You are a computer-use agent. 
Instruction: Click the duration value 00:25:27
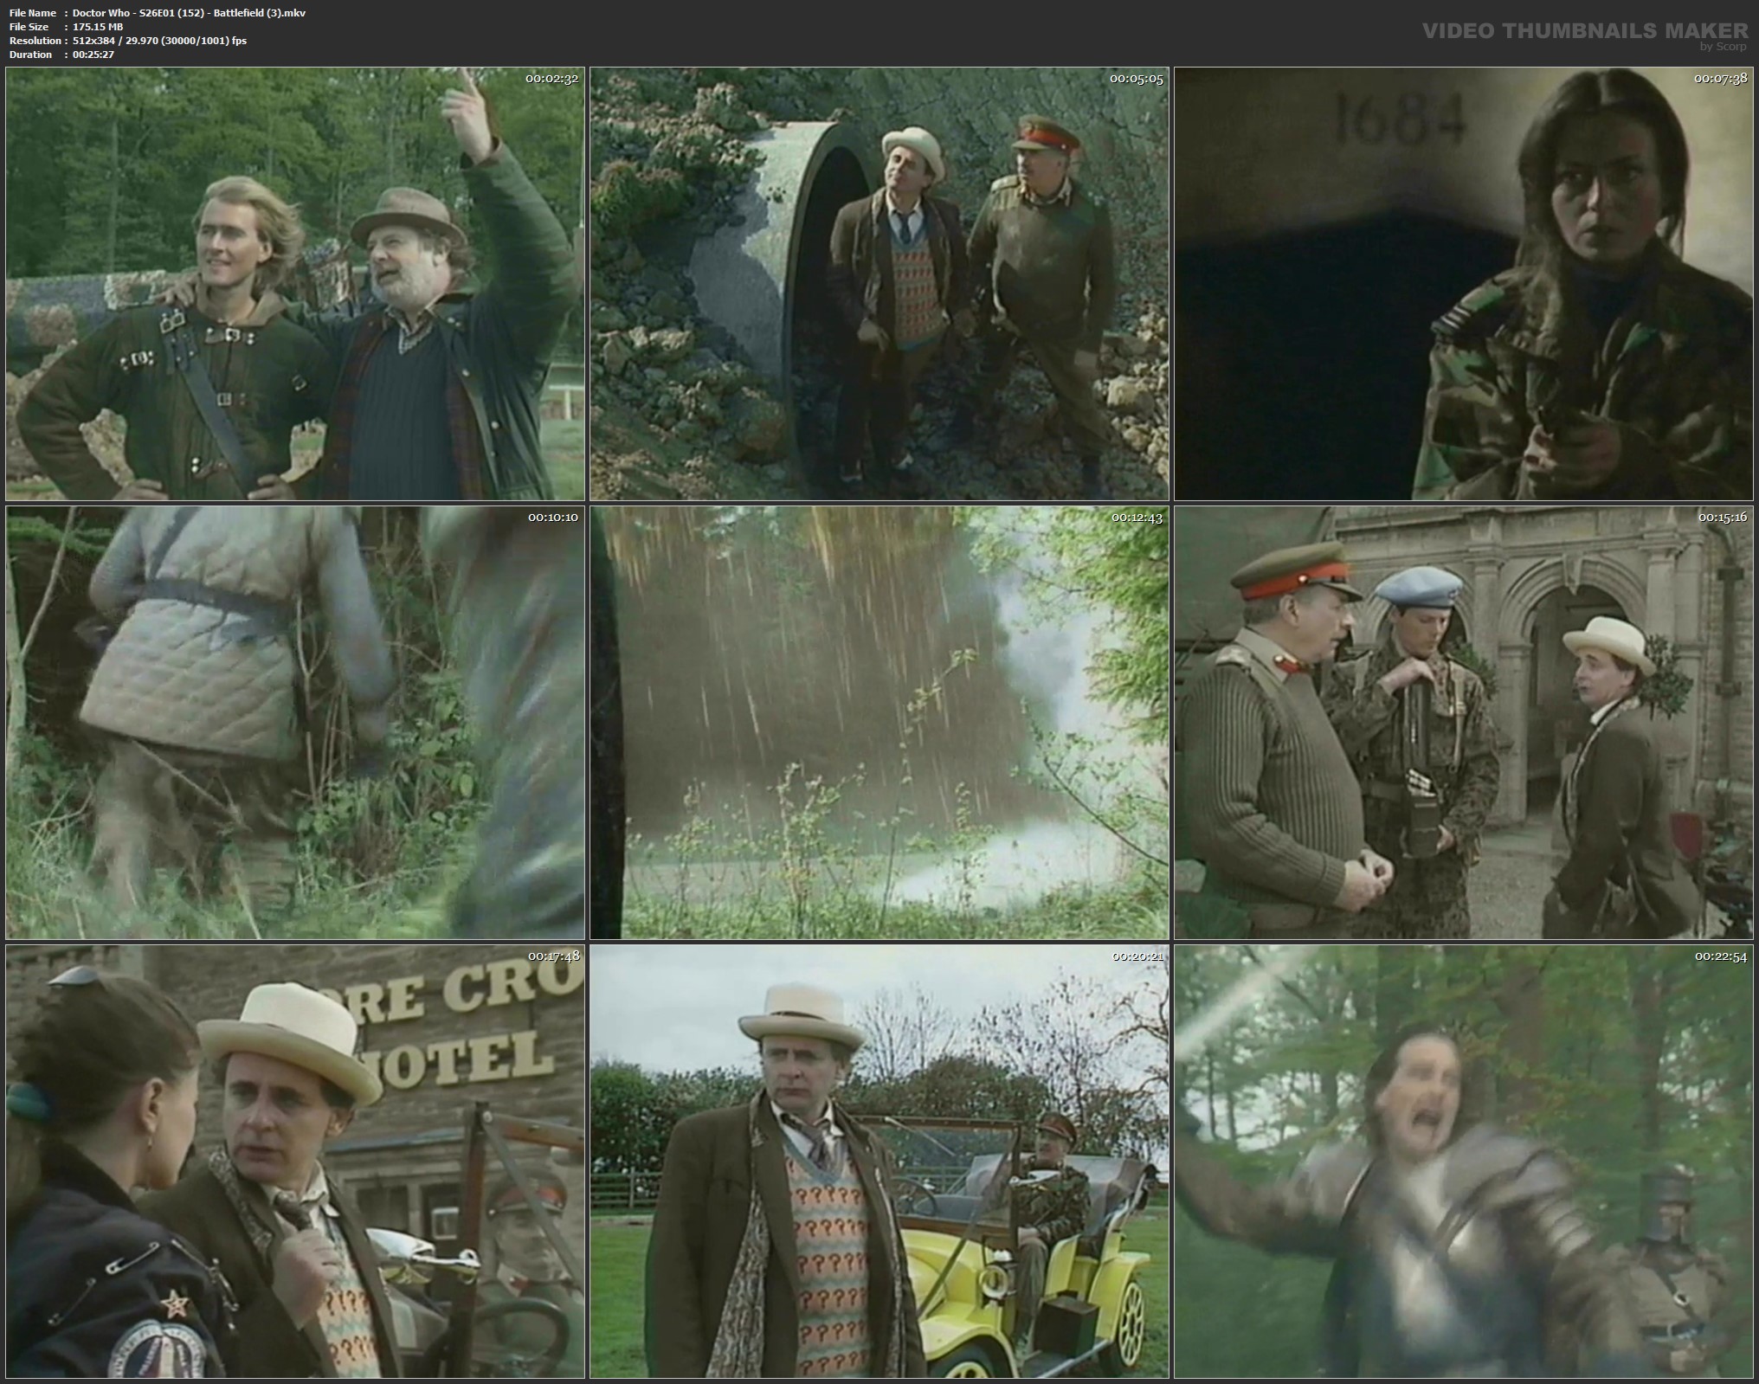(x=93, y=55)
